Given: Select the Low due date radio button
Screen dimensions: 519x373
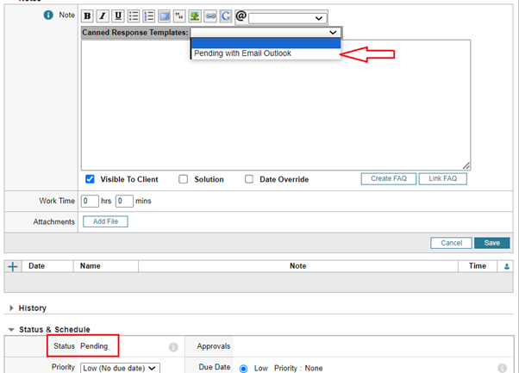Looking at the screenshot, I should click(242, 368).
